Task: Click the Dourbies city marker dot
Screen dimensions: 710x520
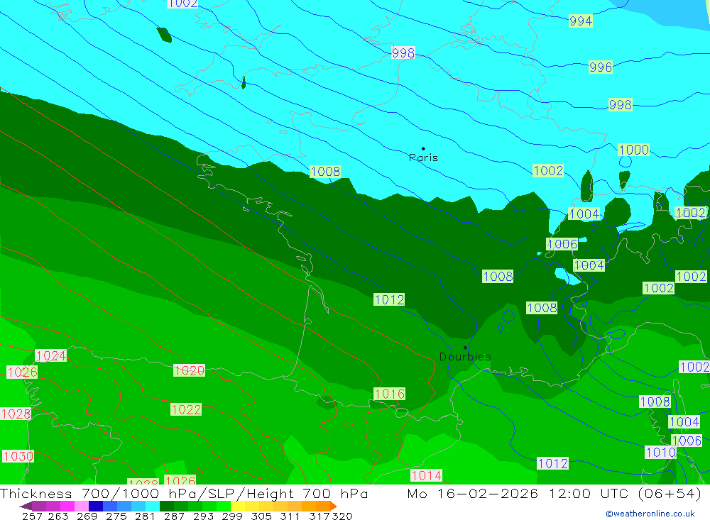Action: tap(465, 348)
